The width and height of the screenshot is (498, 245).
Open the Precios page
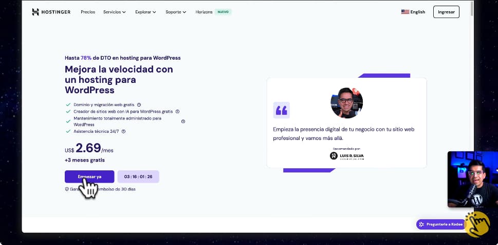pyautogui.click(x=88, y=12)
